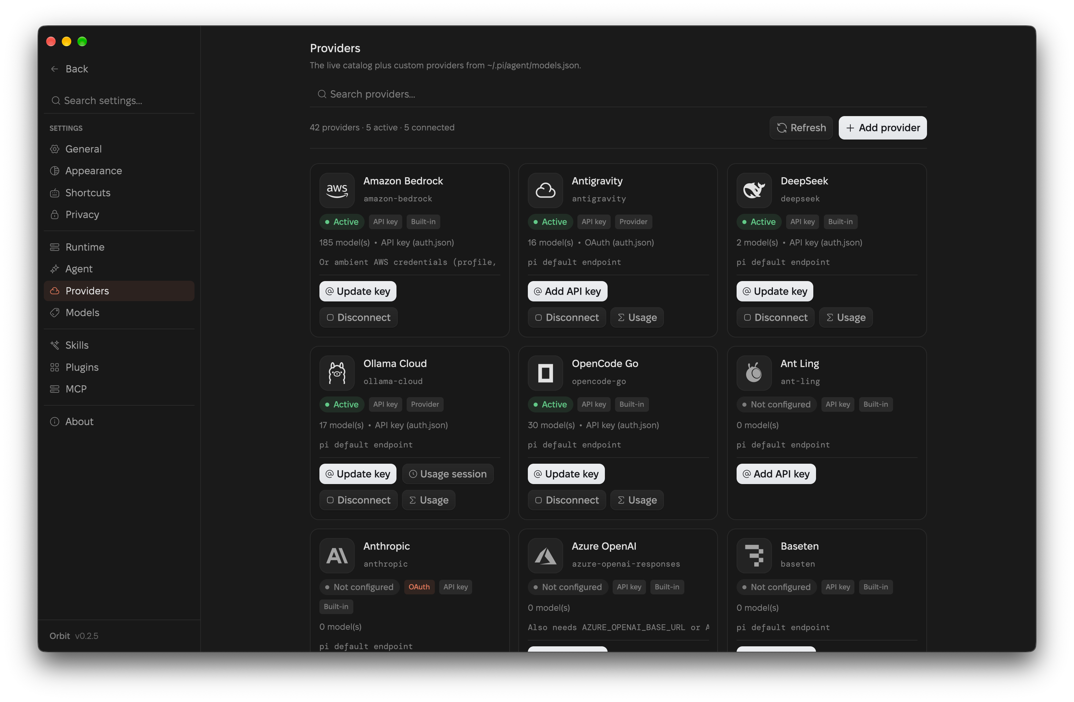Add API key for Antigravity
Viewport: 1074px width, 702px height.
pyautogui.click(x=567, y=292)
